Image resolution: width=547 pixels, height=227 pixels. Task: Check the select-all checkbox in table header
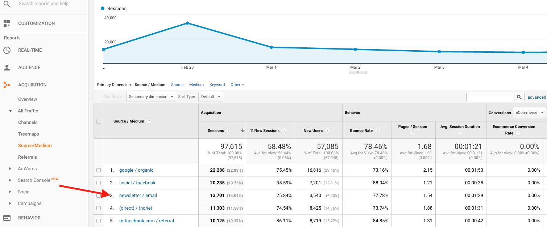(x=98, y=121)
